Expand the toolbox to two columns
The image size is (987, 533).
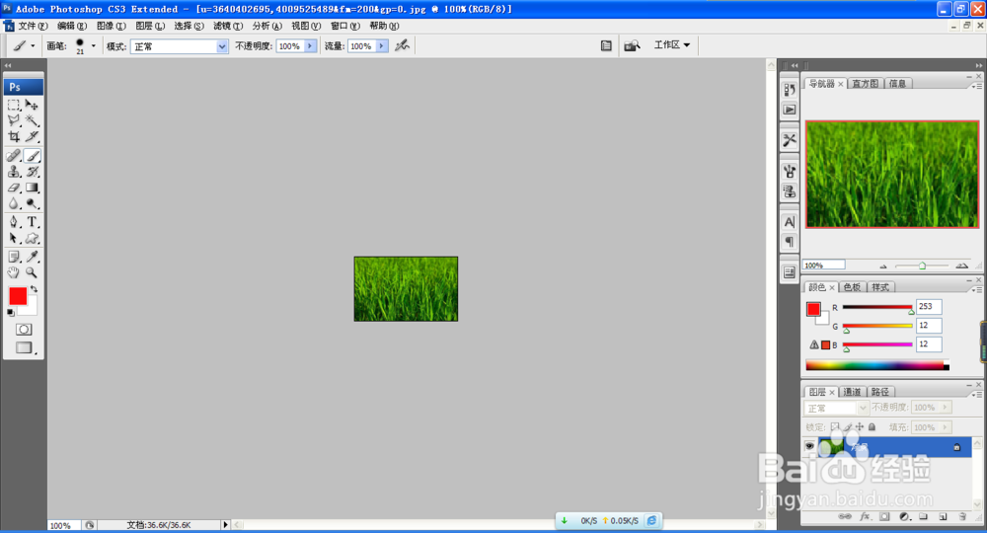point(8,65)
